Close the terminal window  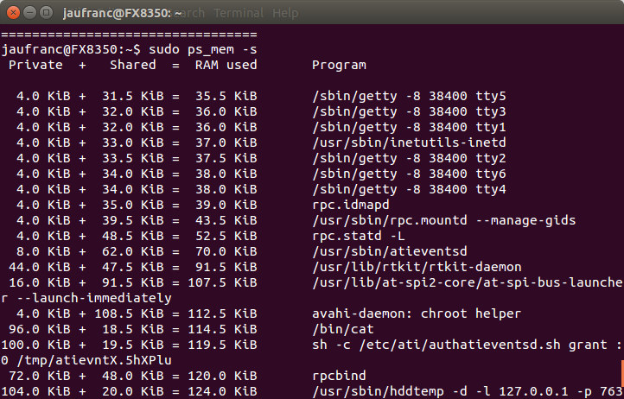tap(13, 13)
